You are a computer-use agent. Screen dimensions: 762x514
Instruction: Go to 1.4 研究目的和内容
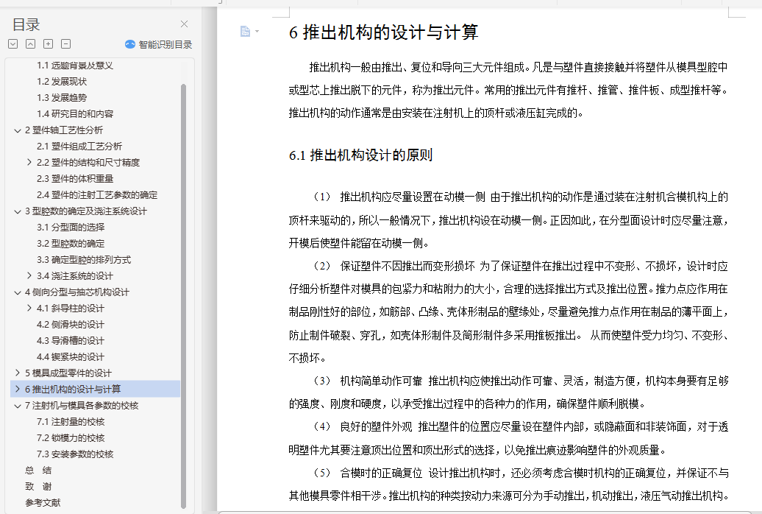[x=75, y=113]
